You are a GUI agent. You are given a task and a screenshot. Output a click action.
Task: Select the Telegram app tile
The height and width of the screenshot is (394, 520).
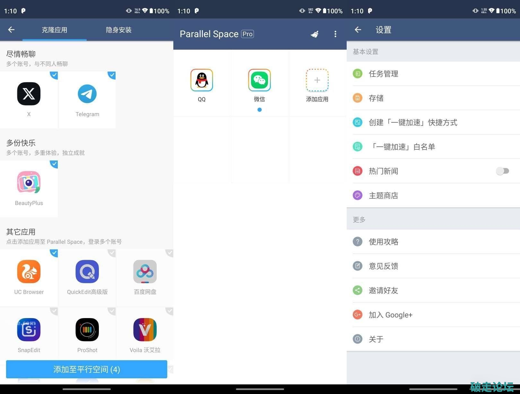(x=87, y=100)
